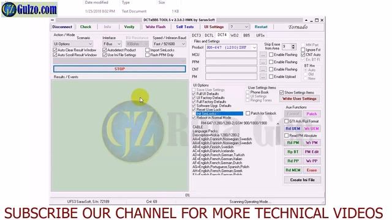Click the pink Patch button
This screenshot has width=392, height=220.
(312, 114)
